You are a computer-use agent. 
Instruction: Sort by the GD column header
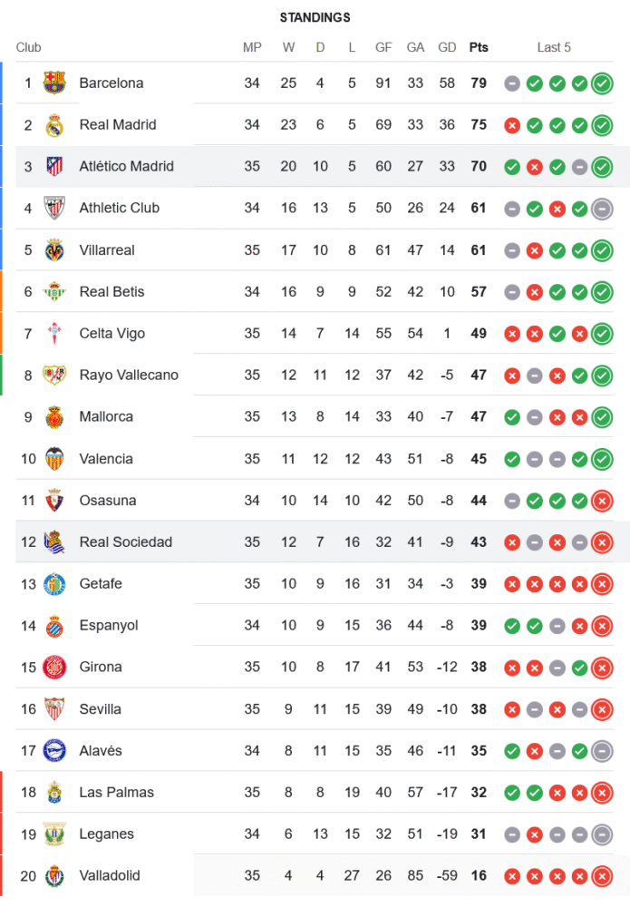(447, 47)
